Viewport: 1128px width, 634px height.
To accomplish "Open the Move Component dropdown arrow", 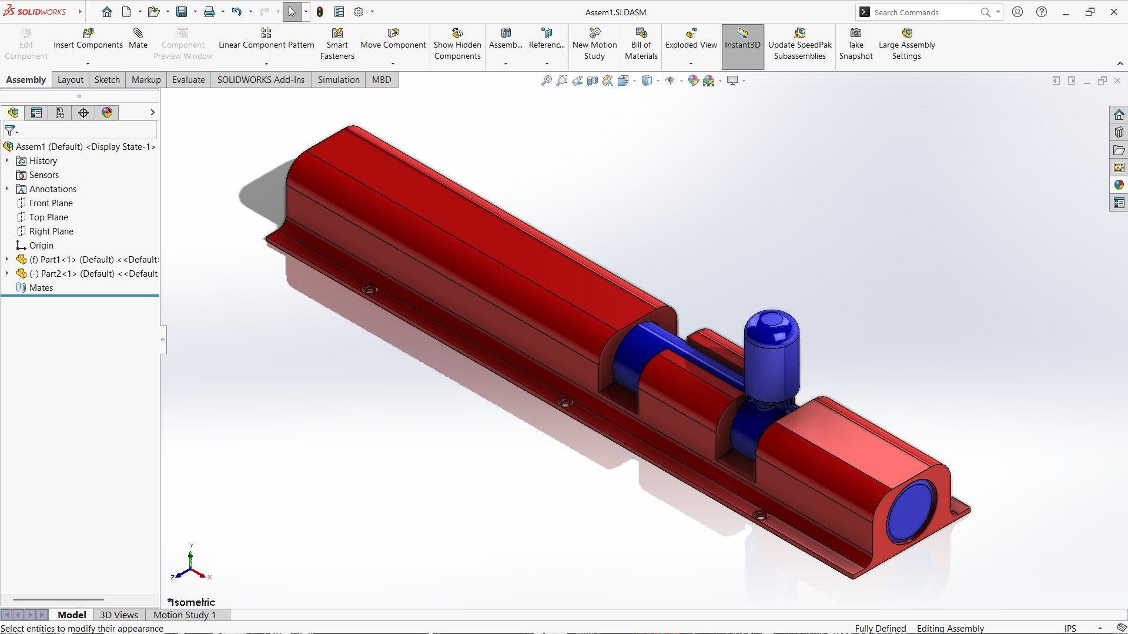I will [393, 63].
